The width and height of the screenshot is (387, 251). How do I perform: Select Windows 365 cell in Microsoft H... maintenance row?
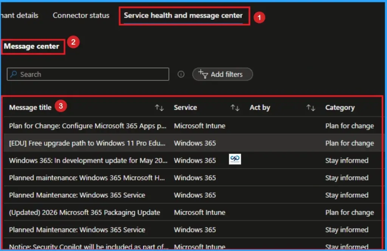[195, 178]
